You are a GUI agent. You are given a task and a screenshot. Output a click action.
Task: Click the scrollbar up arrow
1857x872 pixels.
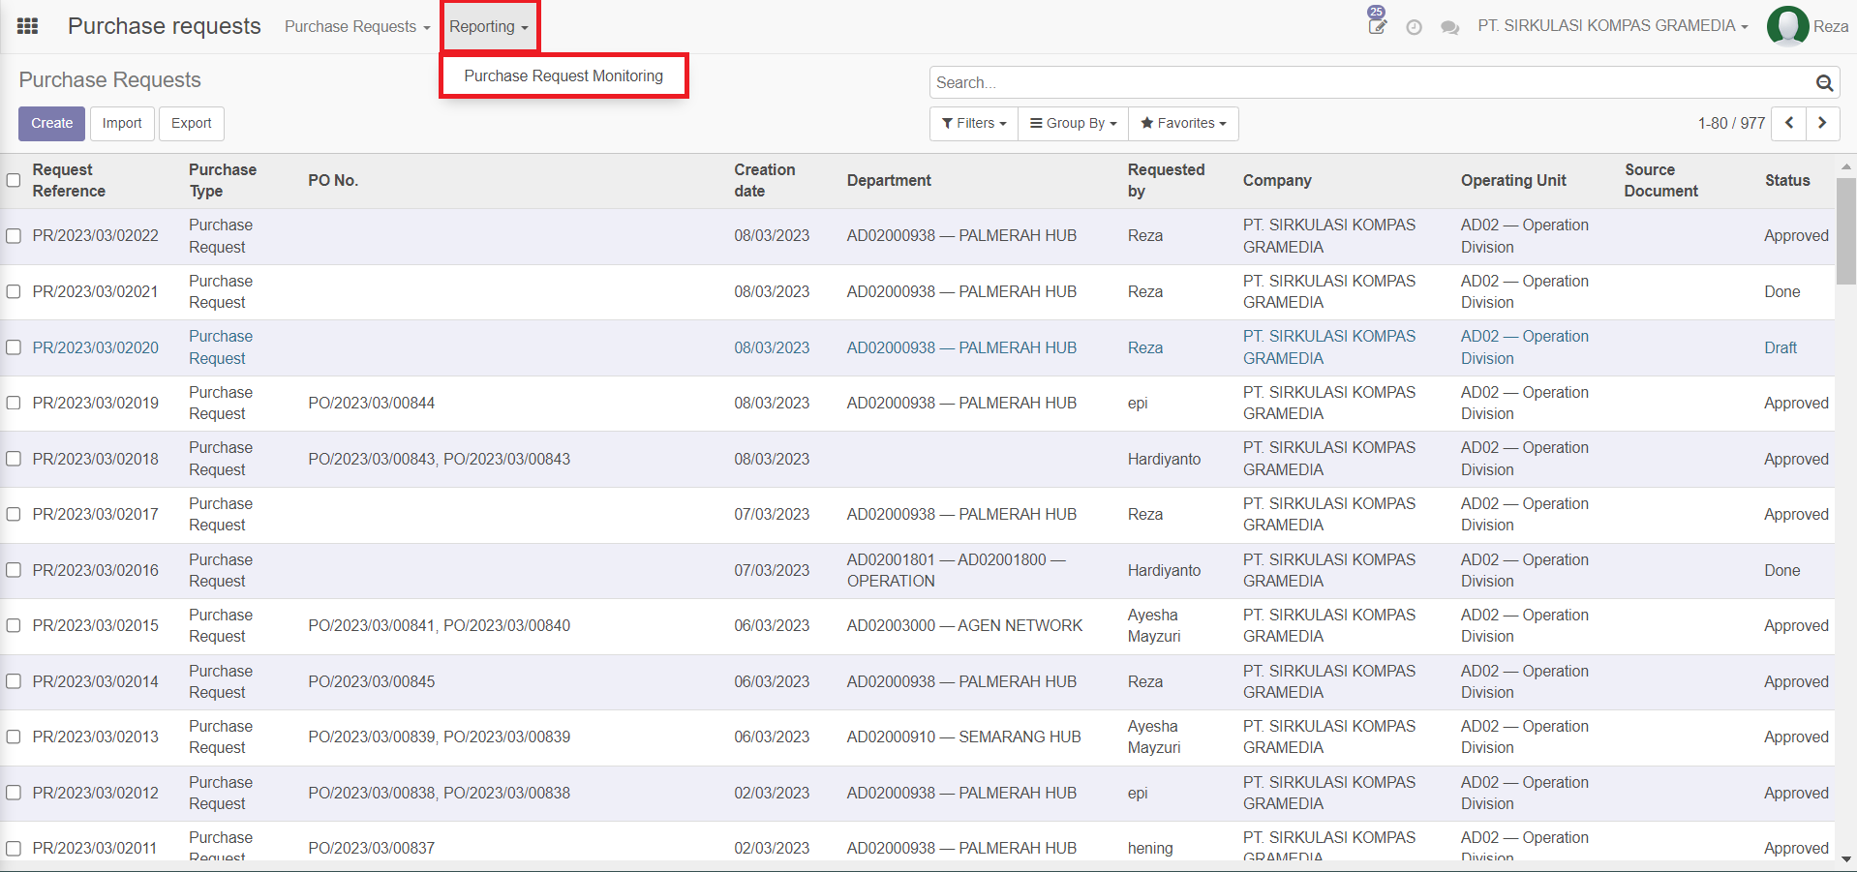coord(1846,166)
